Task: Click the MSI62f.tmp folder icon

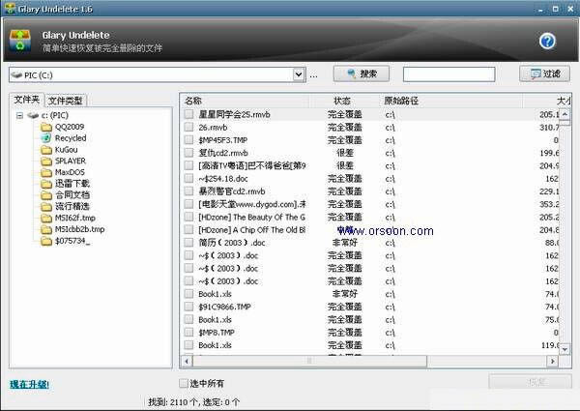Action: [x=46, y=219]
